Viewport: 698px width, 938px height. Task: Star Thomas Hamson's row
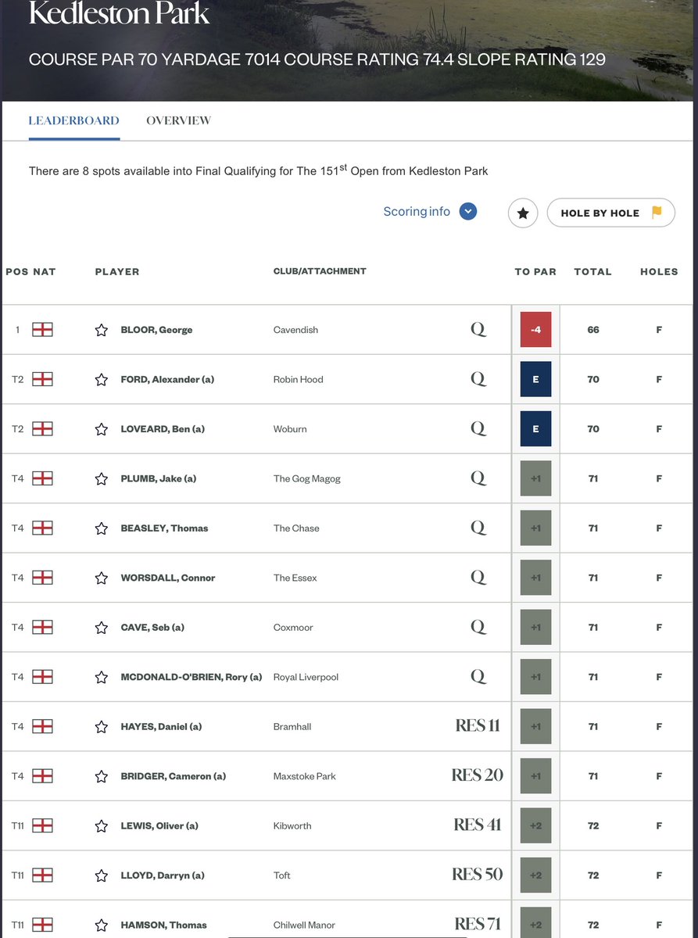coord(102,925)
